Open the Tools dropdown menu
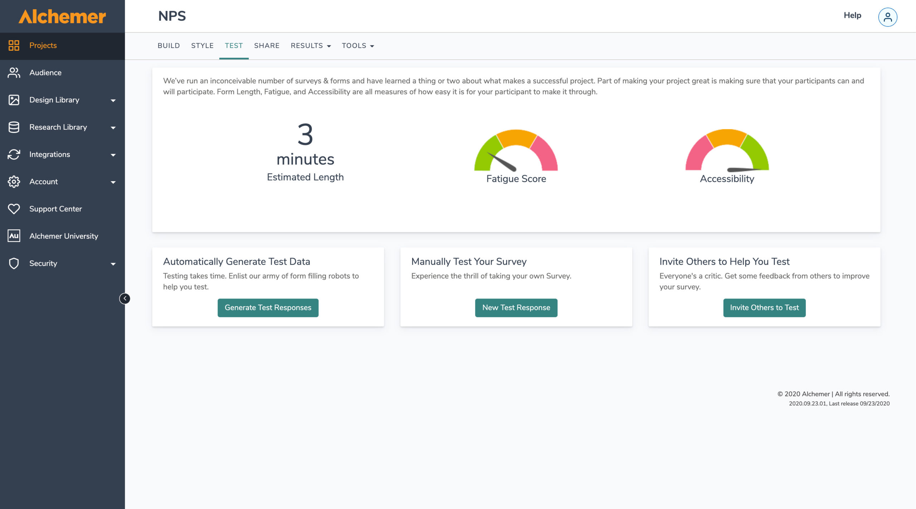Screen dimensions: 916x509 point(357,46)
